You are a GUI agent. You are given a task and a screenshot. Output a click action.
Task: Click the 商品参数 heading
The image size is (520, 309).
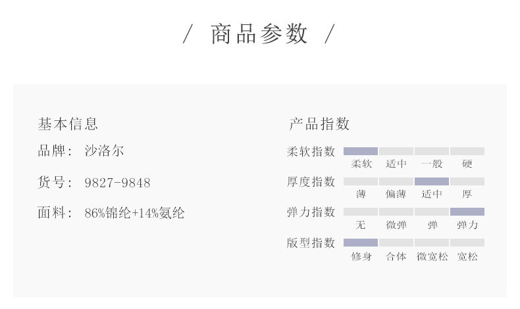[259, 34]
